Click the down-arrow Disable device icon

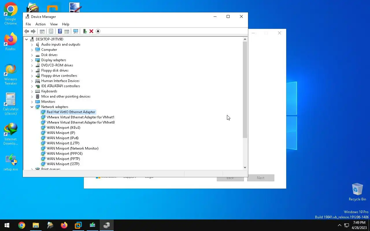(98, 31)
